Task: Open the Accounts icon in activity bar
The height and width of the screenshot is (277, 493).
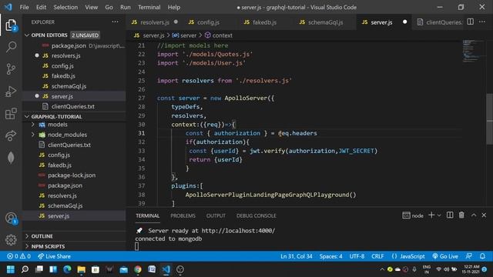Action: pos(11,218)
